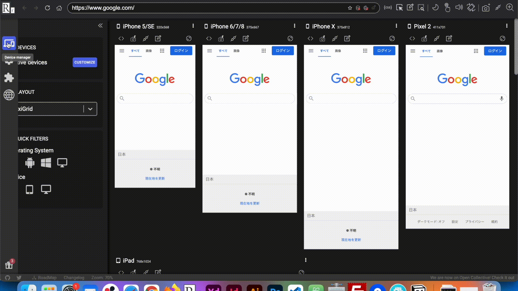Image resolution: width=518 pixels, height=291 pixels.
Task: Open iPhone 5/SE three-dot options menu
Action: point(193,26)
